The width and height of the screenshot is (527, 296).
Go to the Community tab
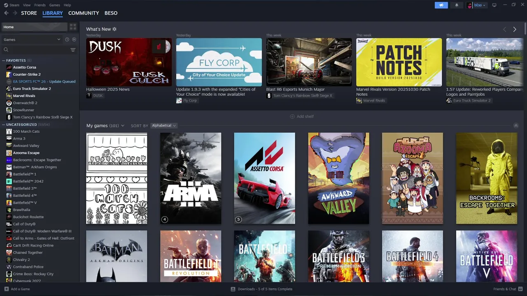pos(84,13)
